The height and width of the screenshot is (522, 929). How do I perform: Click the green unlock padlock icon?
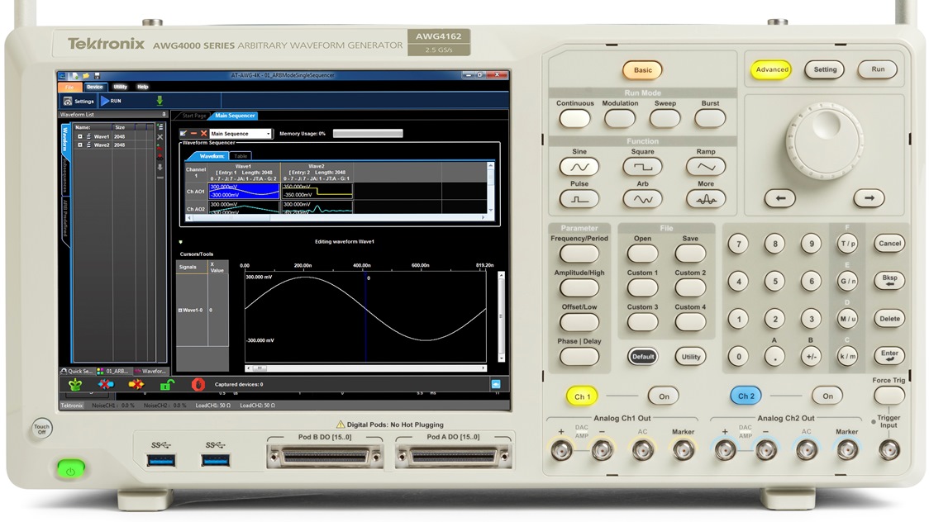click(x=166, y=384)
